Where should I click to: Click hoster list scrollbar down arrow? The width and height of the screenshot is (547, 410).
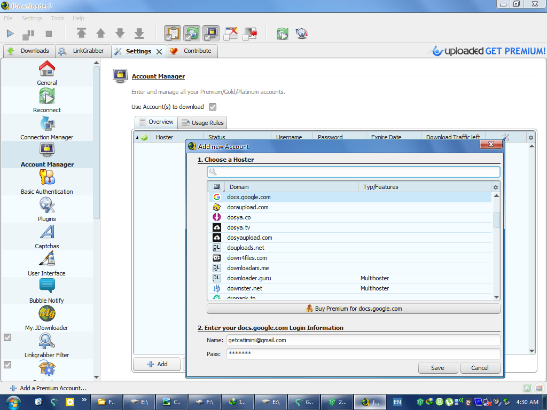pyautogui.click(x=496, y=297)
